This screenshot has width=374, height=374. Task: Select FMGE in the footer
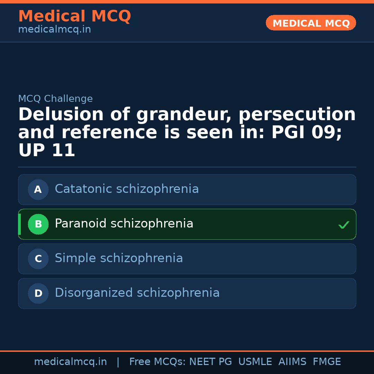[x=327, y=362]
